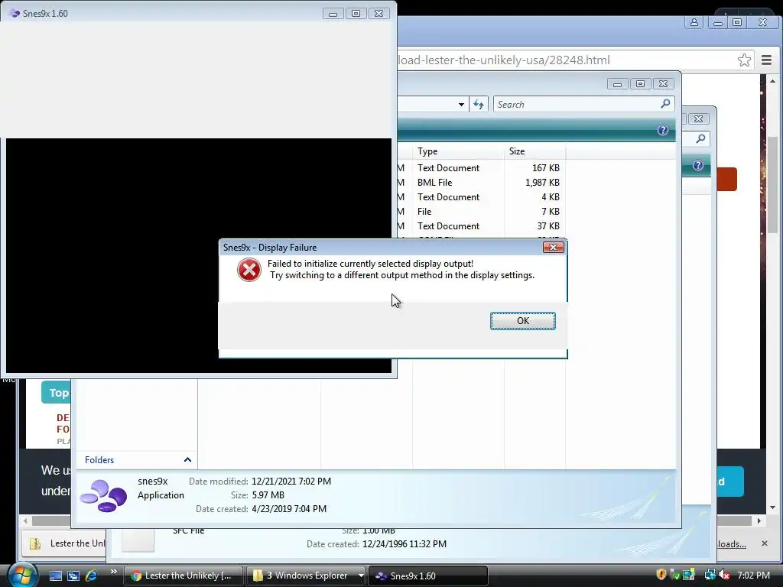
Task: Click the Explorer search magnifier icon
Action: coord(665,104)
